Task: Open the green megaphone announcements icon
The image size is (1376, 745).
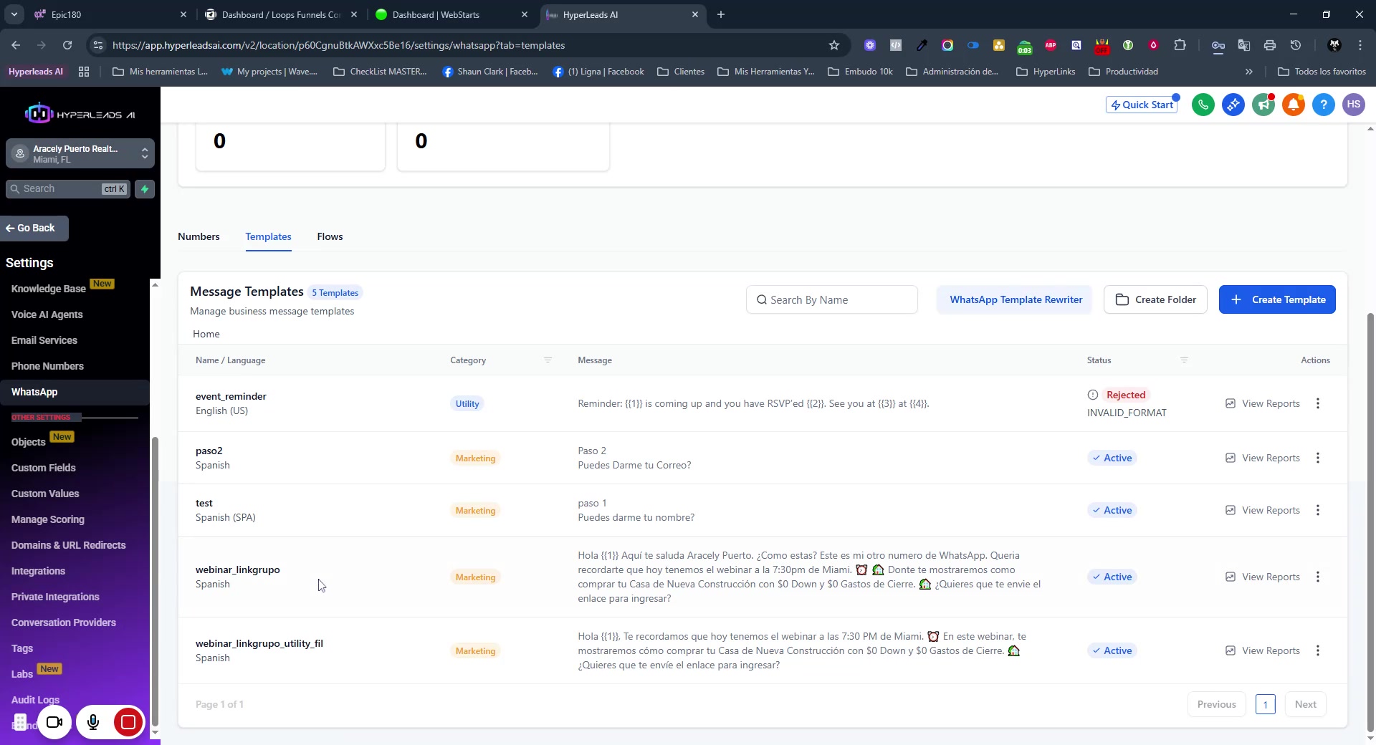Action: [x=1263, y=105]
